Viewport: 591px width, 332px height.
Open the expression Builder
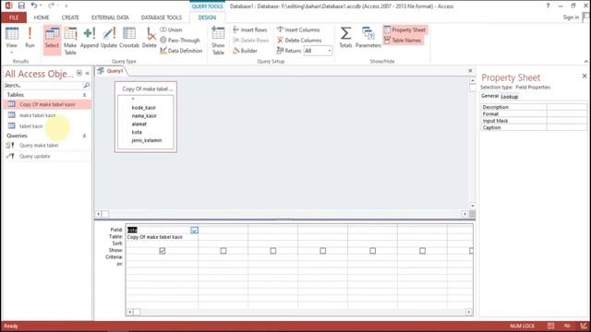tap(245, 51)
